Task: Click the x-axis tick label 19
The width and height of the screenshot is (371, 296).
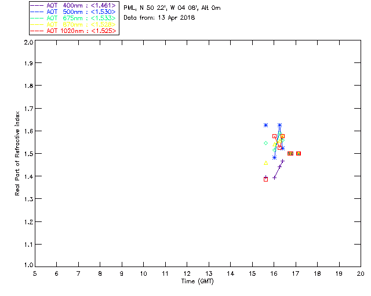Action: pyautogui.click(x=339, y=273)
